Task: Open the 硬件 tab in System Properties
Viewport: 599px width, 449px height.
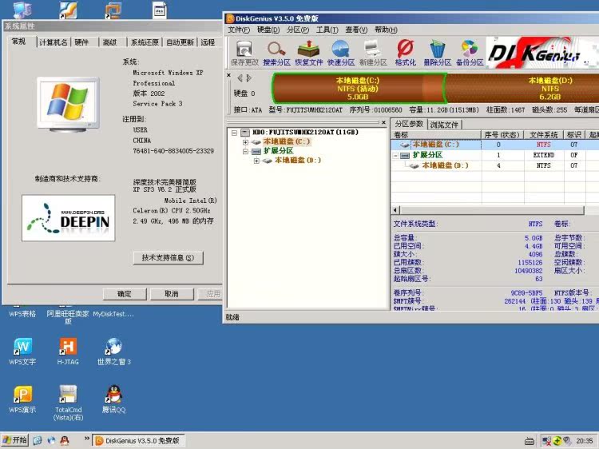Action: click(81, 42)
